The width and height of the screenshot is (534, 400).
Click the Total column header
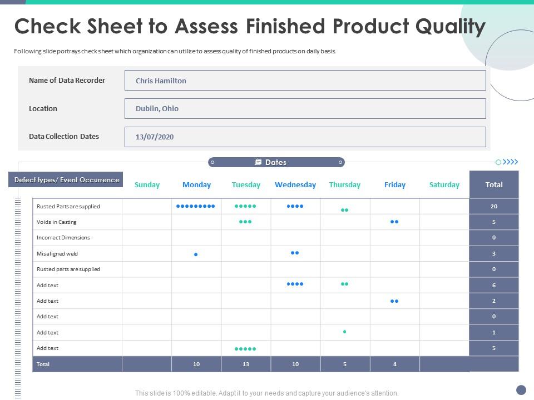(494, 184)
